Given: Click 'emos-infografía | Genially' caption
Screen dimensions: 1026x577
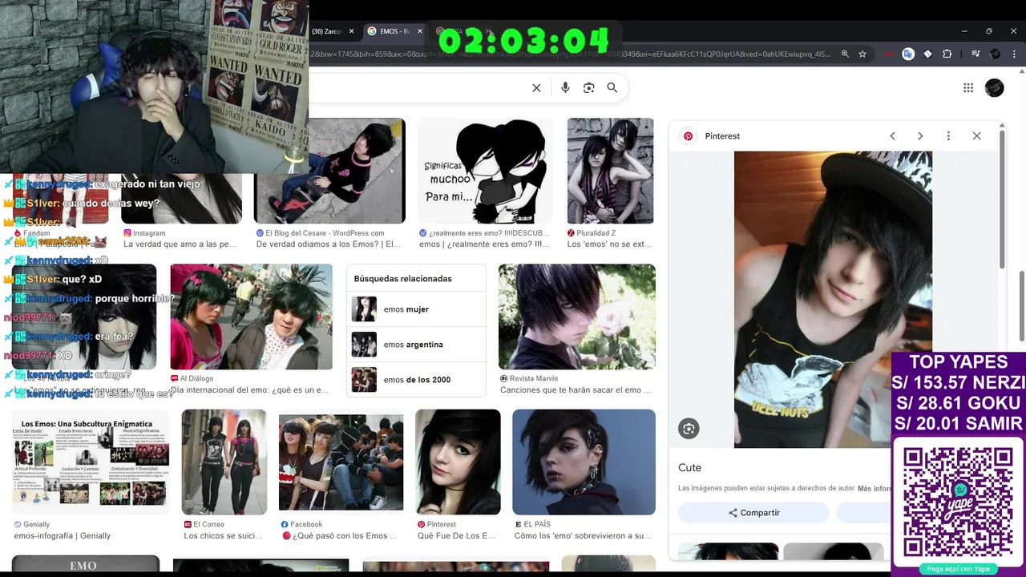Looking at the screenshot, I should [x=63, y=536].
